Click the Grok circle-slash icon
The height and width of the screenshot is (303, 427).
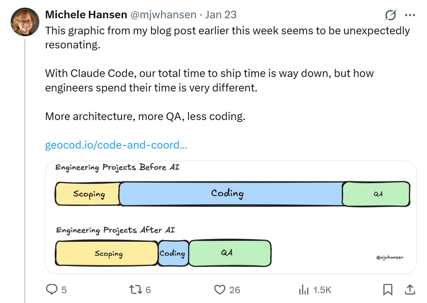[x=390, y=15]
